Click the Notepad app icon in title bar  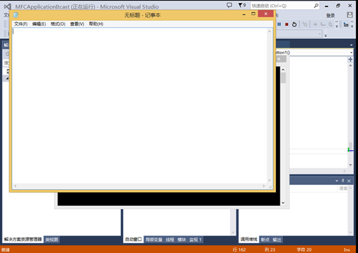click(16, 15)
